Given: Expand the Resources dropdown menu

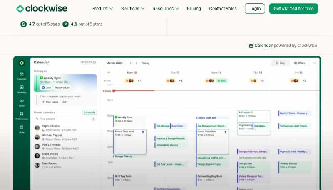Looking at the screenshot, I should pos(166,9).
